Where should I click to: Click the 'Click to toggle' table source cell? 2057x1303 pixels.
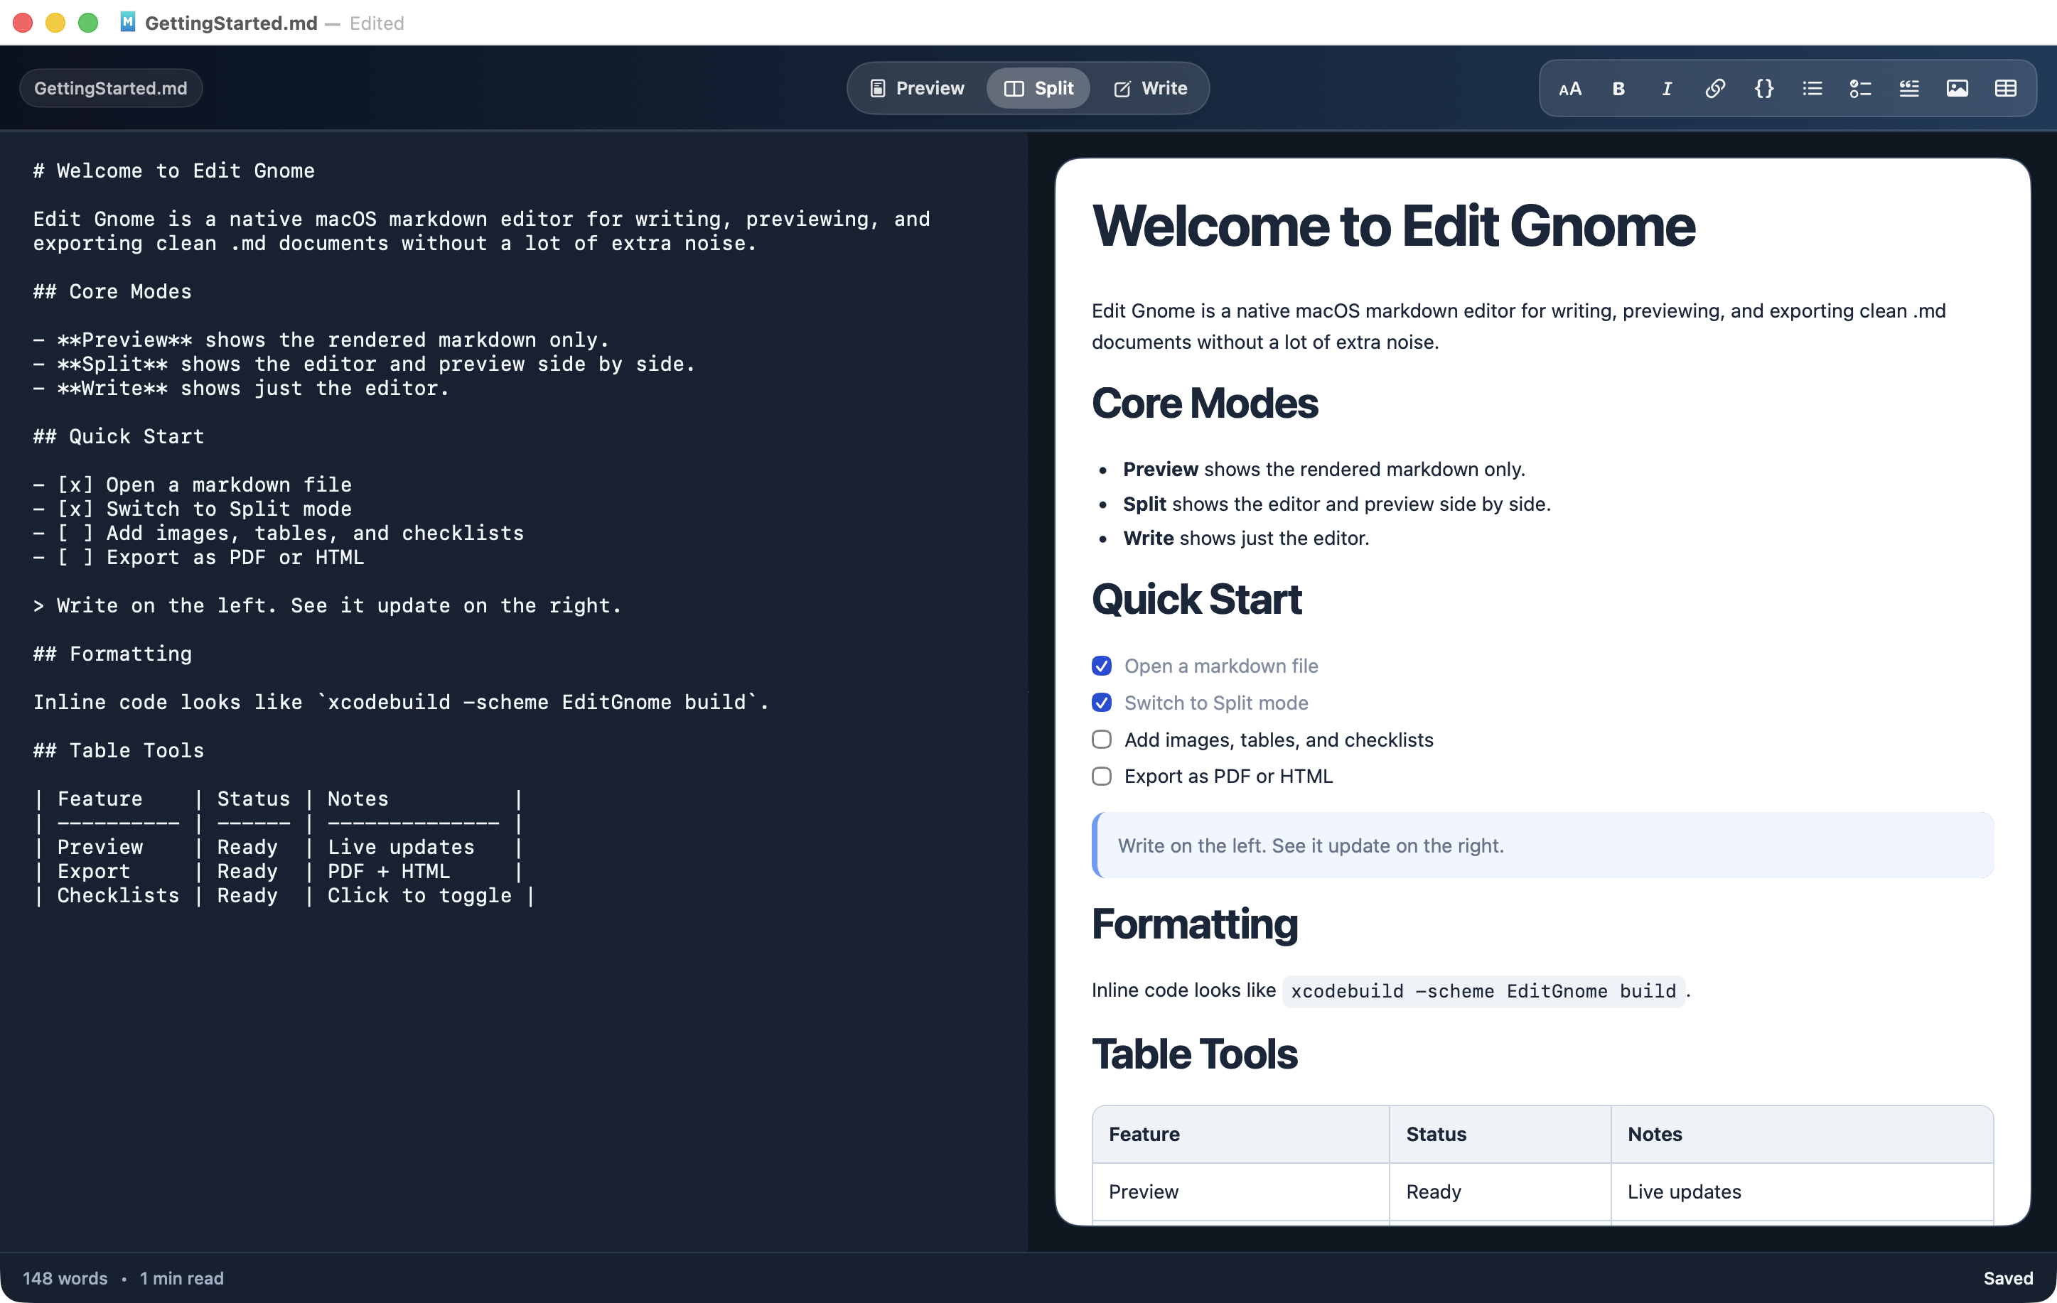[x=419, y=895]
